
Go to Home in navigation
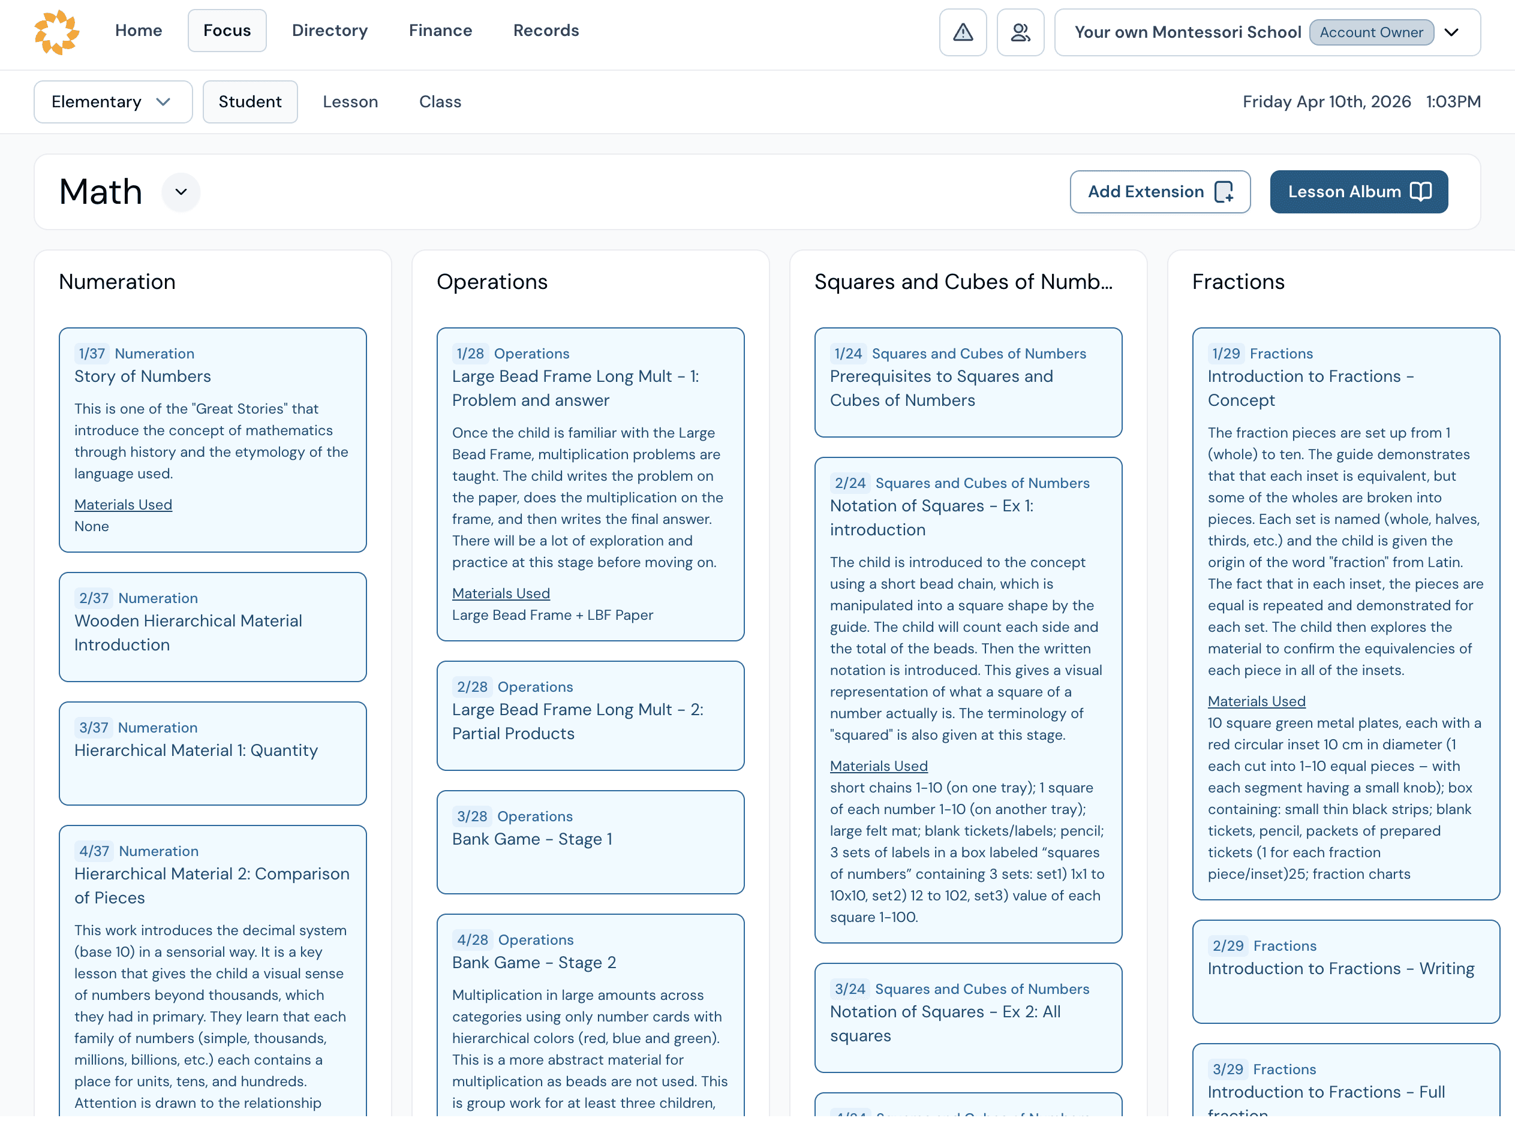point(139,30)
